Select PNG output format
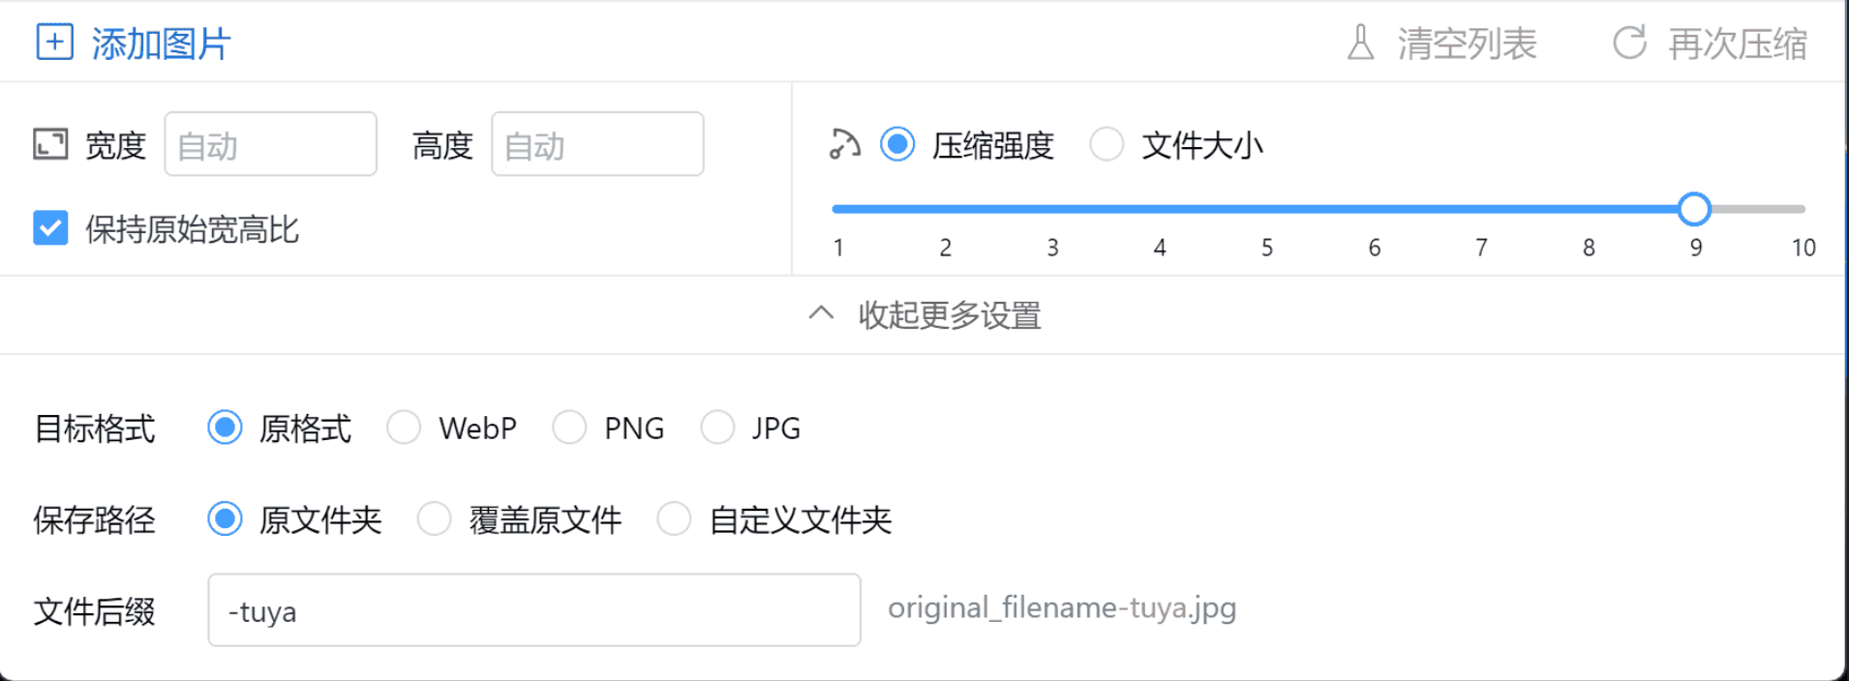This screenshot has width=1849, height=681. [570, 428]
